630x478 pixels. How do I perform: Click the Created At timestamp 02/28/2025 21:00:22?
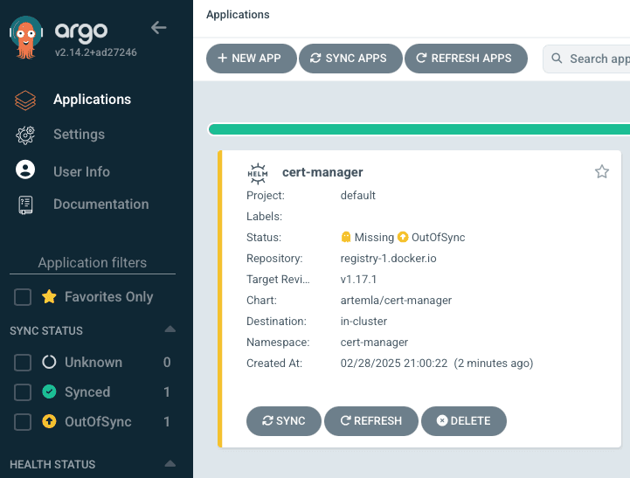[394, 364]
